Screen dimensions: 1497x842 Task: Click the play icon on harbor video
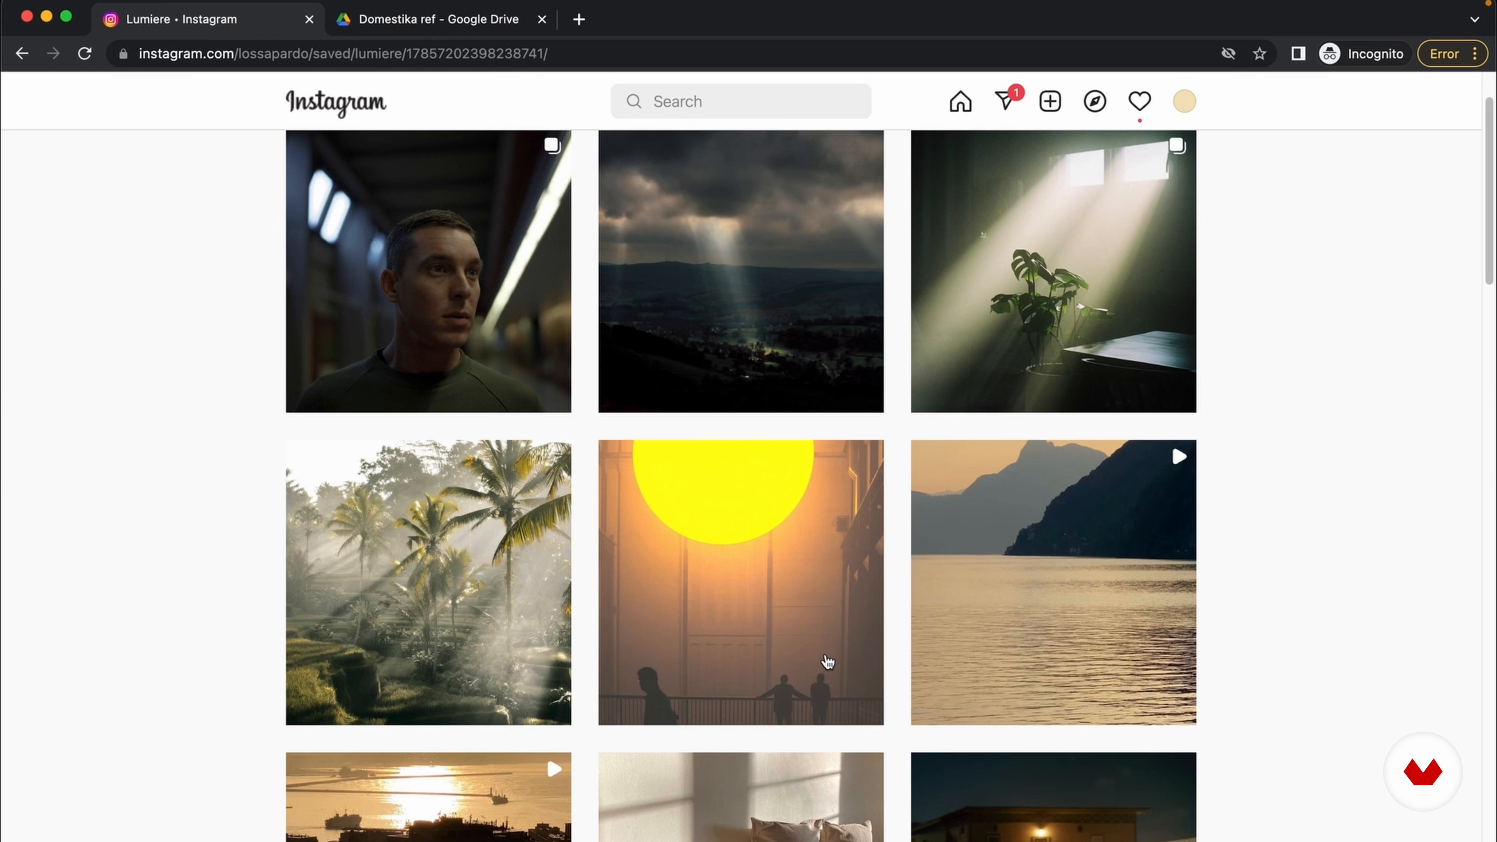(x=554, y=769)
